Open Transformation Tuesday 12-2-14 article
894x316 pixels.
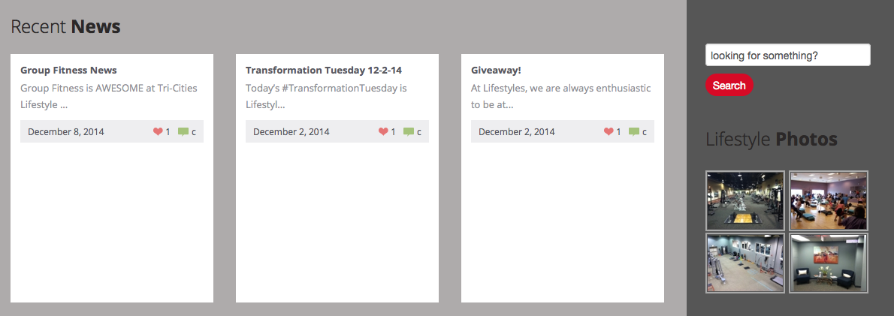324,70
